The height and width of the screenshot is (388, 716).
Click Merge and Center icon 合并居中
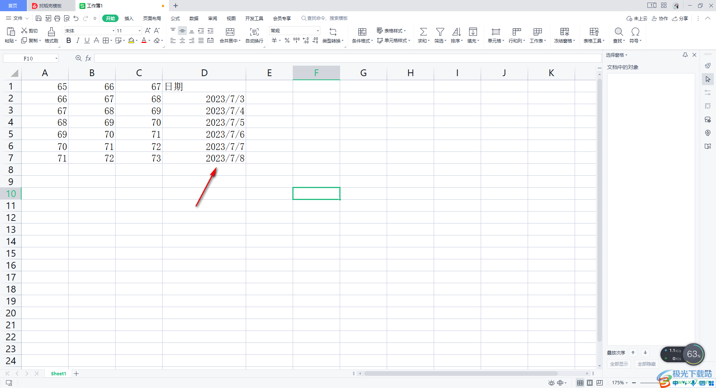[x=230, y=32]
